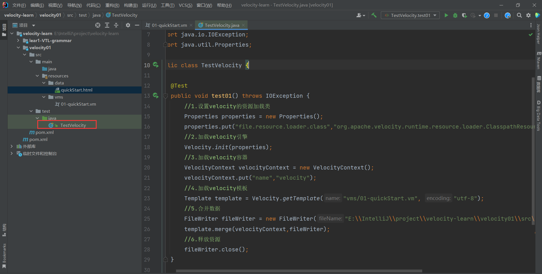The width and height of the screenshot is (542, 274).
Task: Open the editor tabs three-dot menu
Action: click(531, 25)
